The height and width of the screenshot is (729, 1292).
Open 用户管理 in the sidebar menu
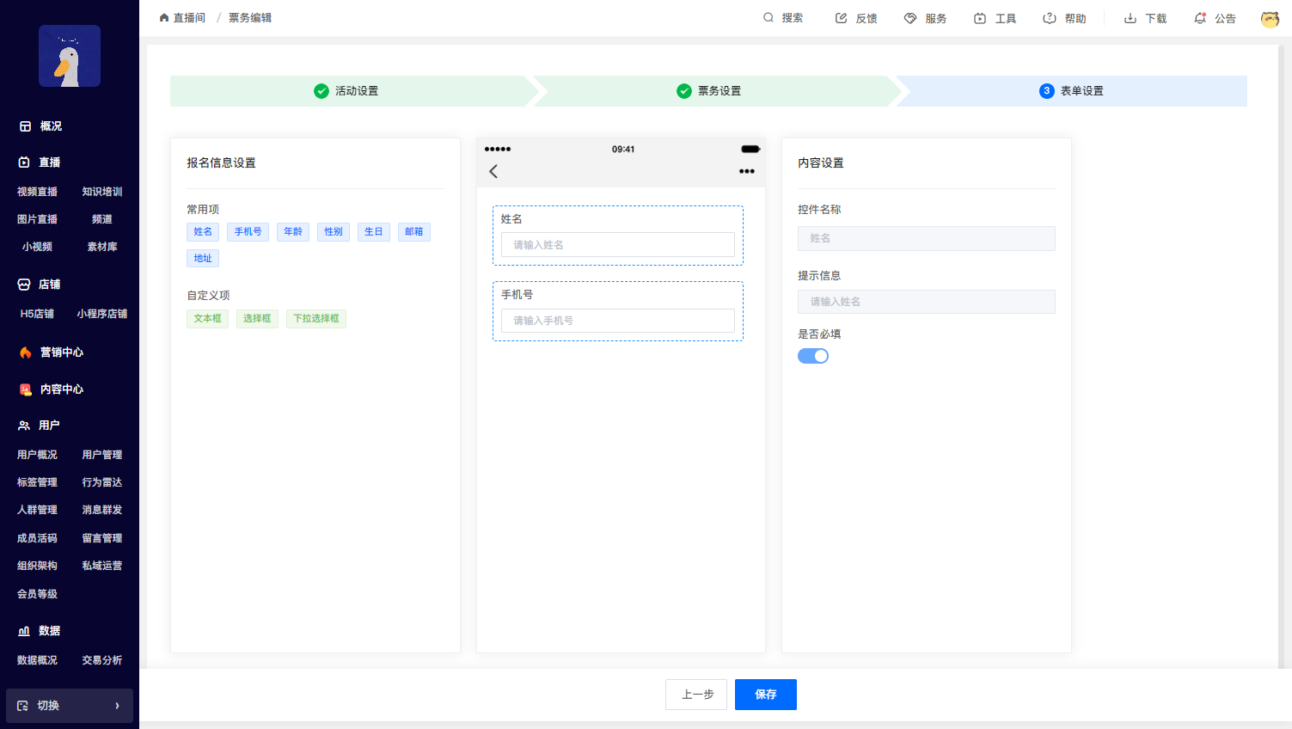pos(102,455)
